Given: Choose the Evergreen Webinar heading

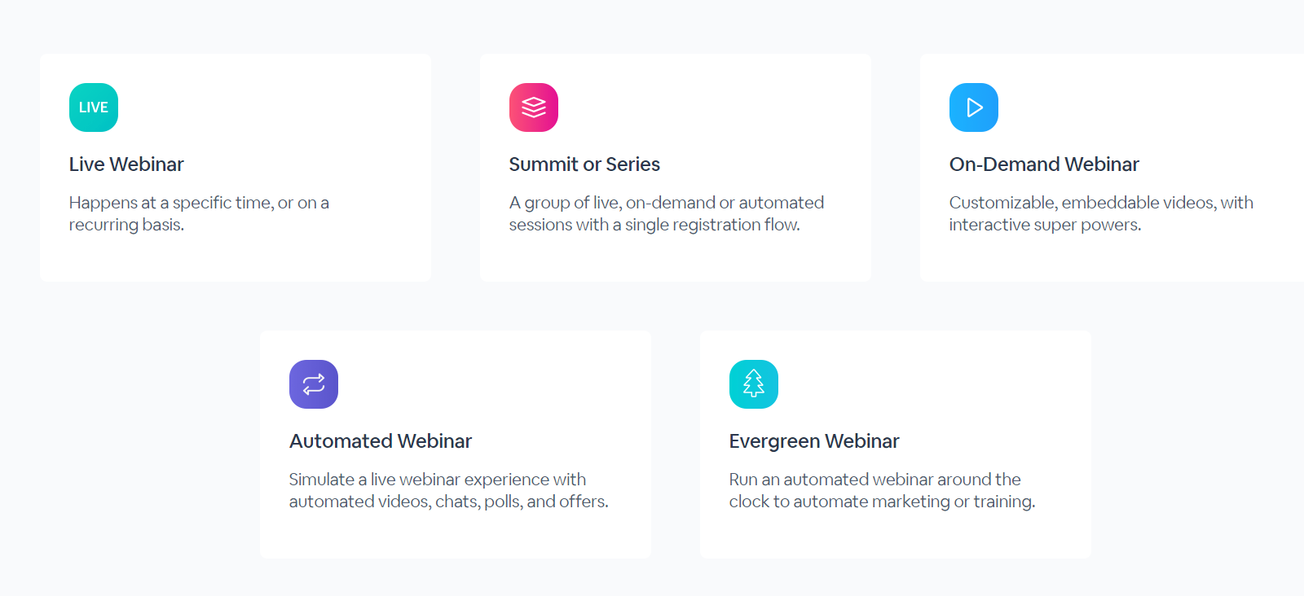Looking at the screenshot, I should [814, 441].
